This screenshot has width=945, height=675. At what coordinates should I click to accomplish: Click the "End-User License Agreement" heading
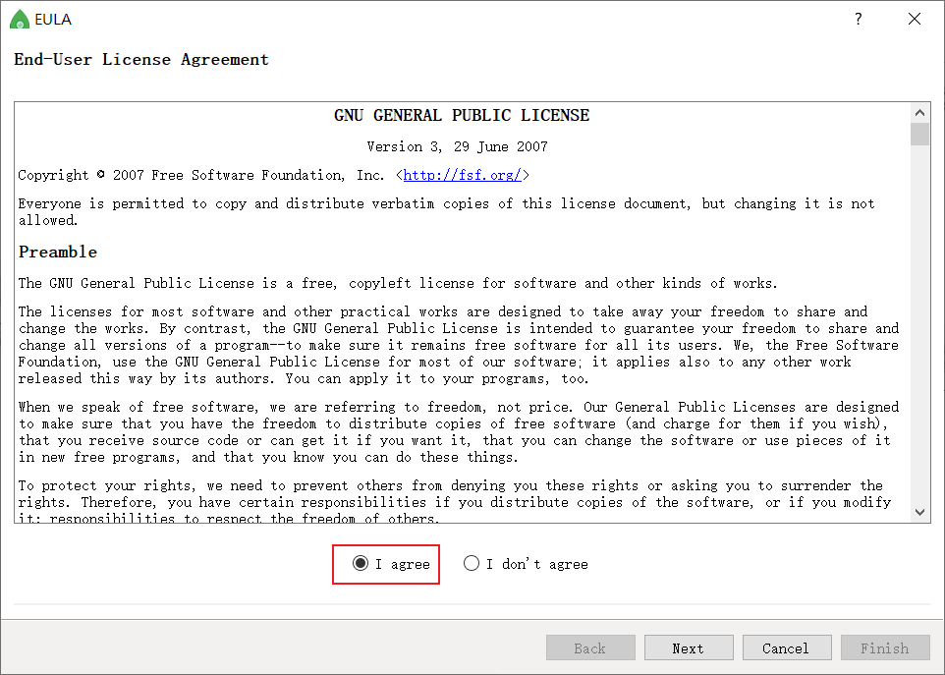[141, 60]
